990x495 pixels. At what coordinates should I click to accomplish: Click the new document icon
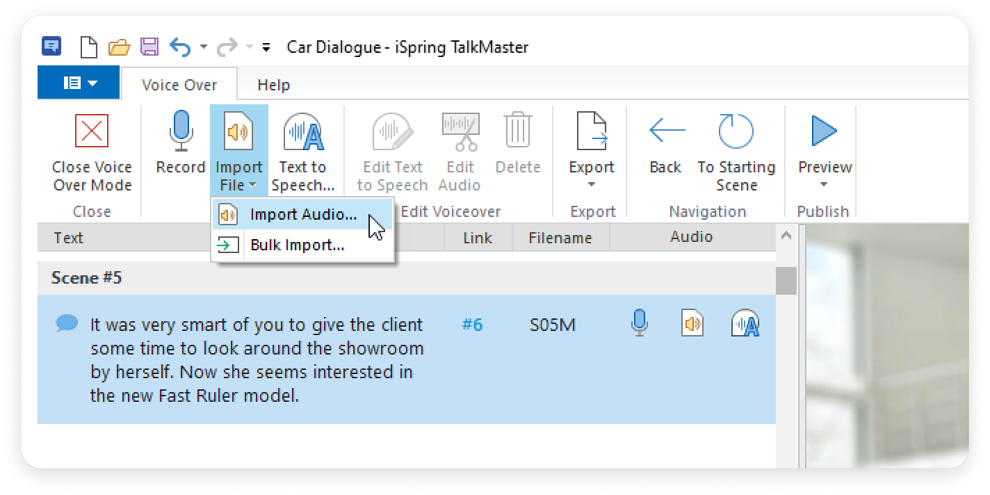click(x=90, y=47)
